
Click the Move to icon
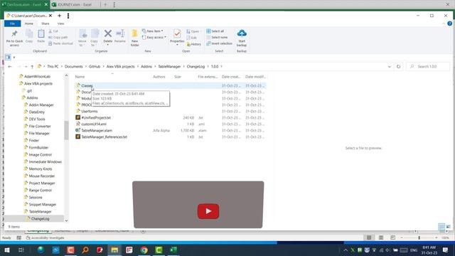point(82,34)
